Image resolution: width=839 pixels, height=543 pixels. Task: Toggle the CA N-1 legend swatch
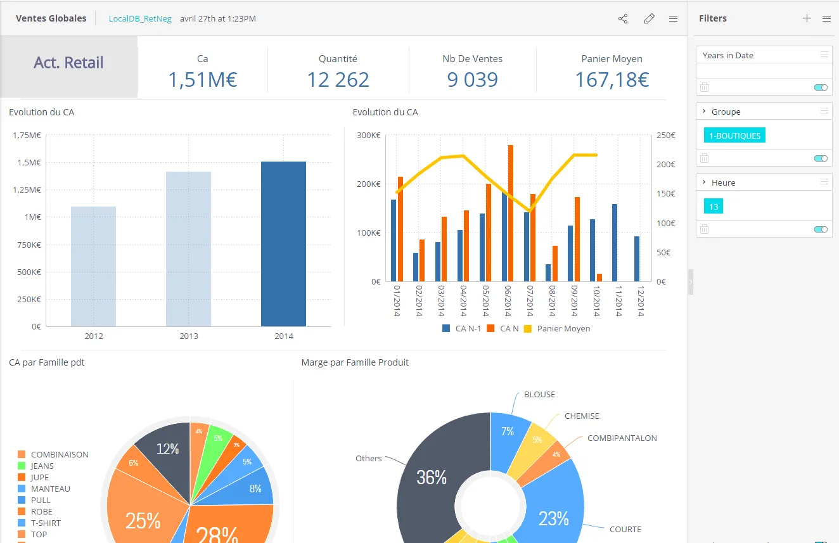[x=446, y=328]
